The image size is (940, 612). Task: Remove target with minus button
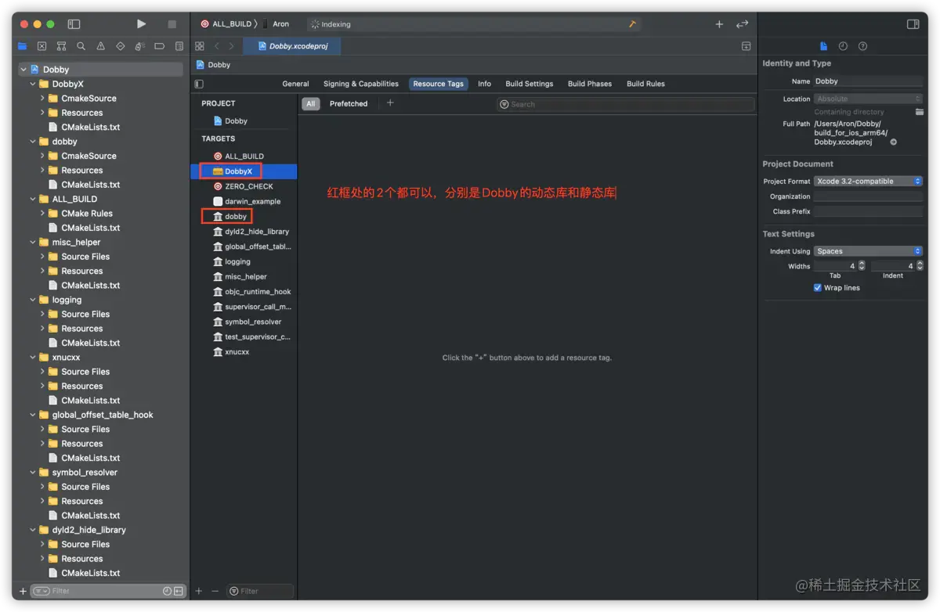[x=215, y=591]
